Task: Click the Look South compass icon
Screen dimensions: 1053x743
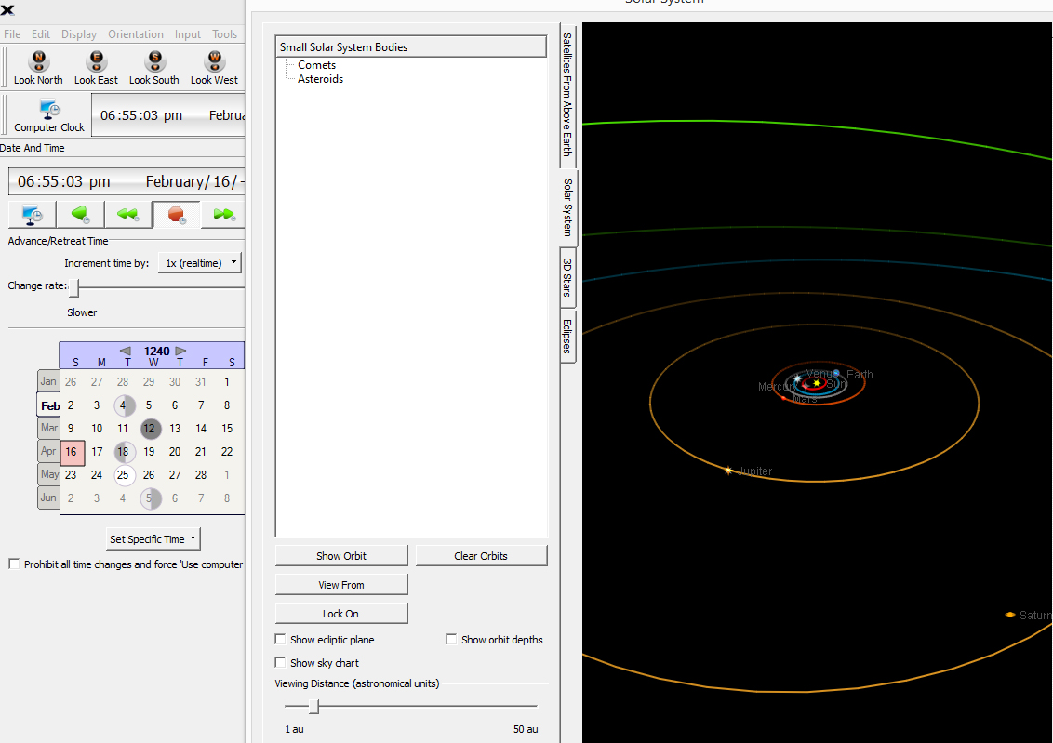Action: (x=154, y=62)
